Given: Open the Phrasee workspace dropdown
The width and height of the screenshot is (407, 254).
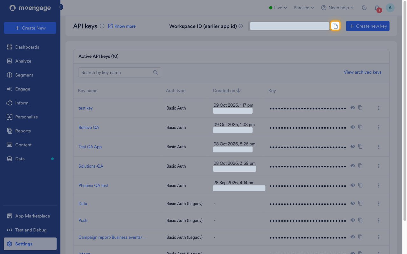Looking at the screenshot, I should point(304,8).
